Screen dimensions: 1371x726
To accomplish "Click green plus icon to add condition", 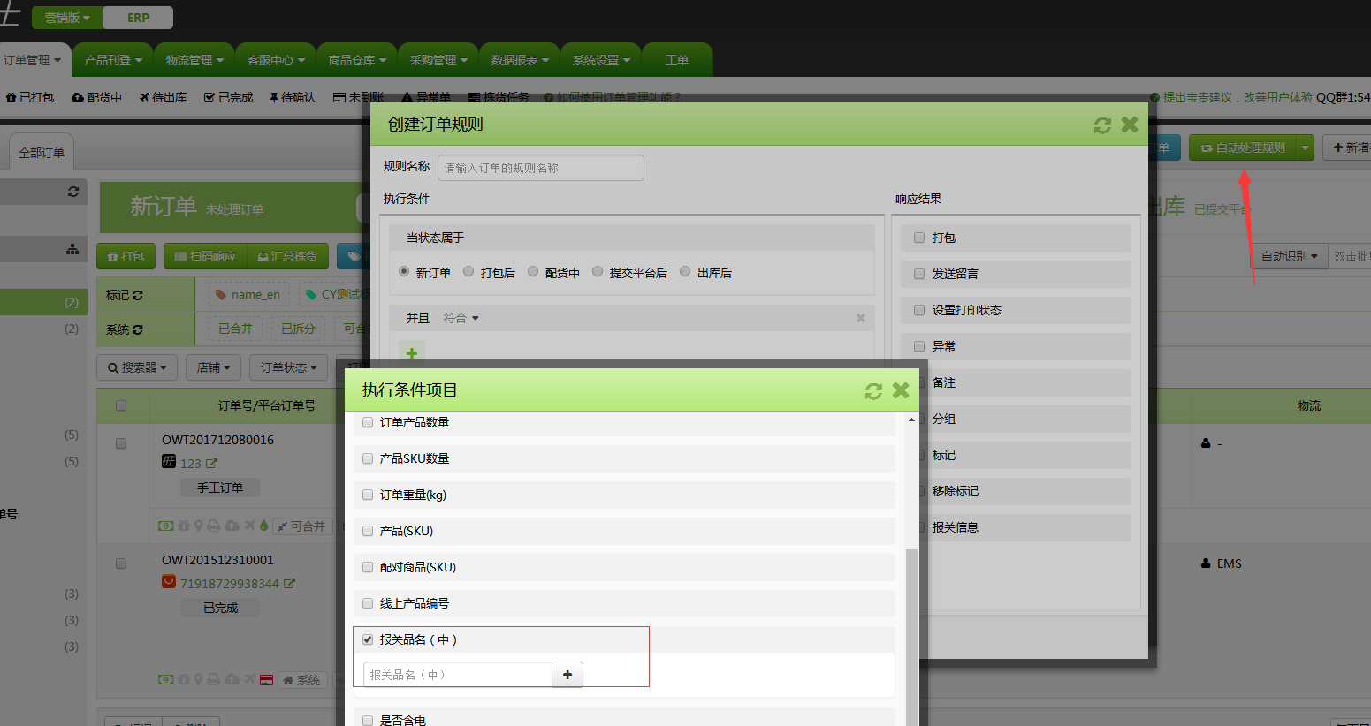I will [411, 353].
